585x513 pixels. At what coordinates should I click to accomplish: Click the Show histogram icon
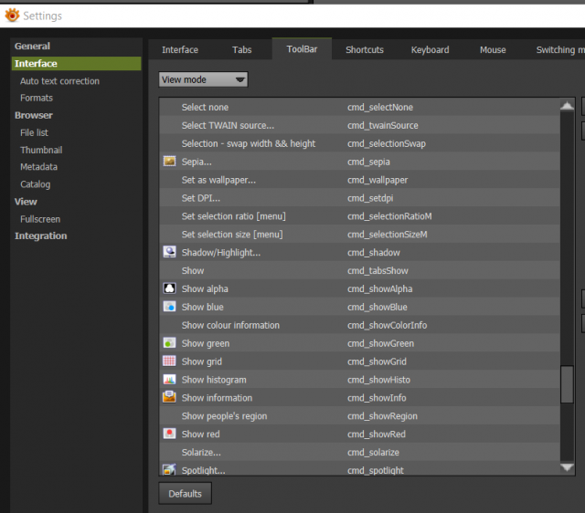(169, 379)
